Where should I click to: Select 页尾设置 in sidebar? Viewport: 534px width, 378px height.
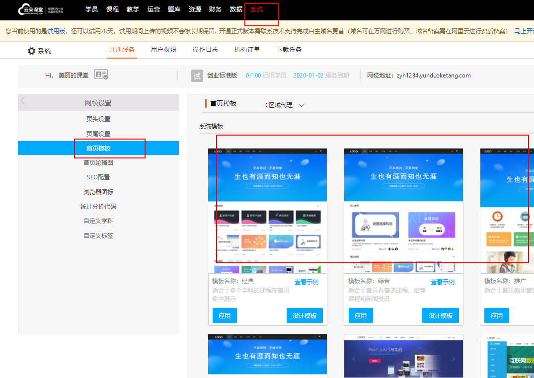click(98, 134)
